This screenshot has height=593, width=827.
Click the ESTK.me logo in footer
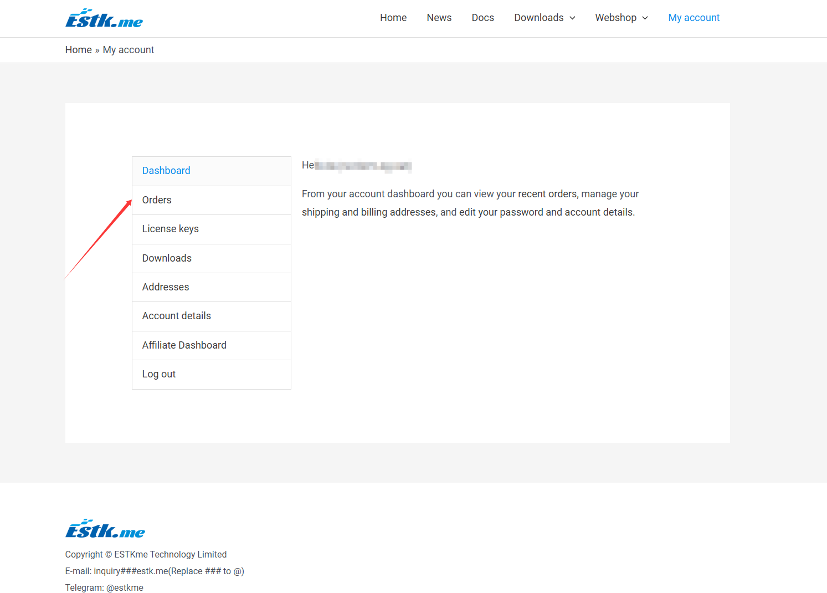(105, 529)
